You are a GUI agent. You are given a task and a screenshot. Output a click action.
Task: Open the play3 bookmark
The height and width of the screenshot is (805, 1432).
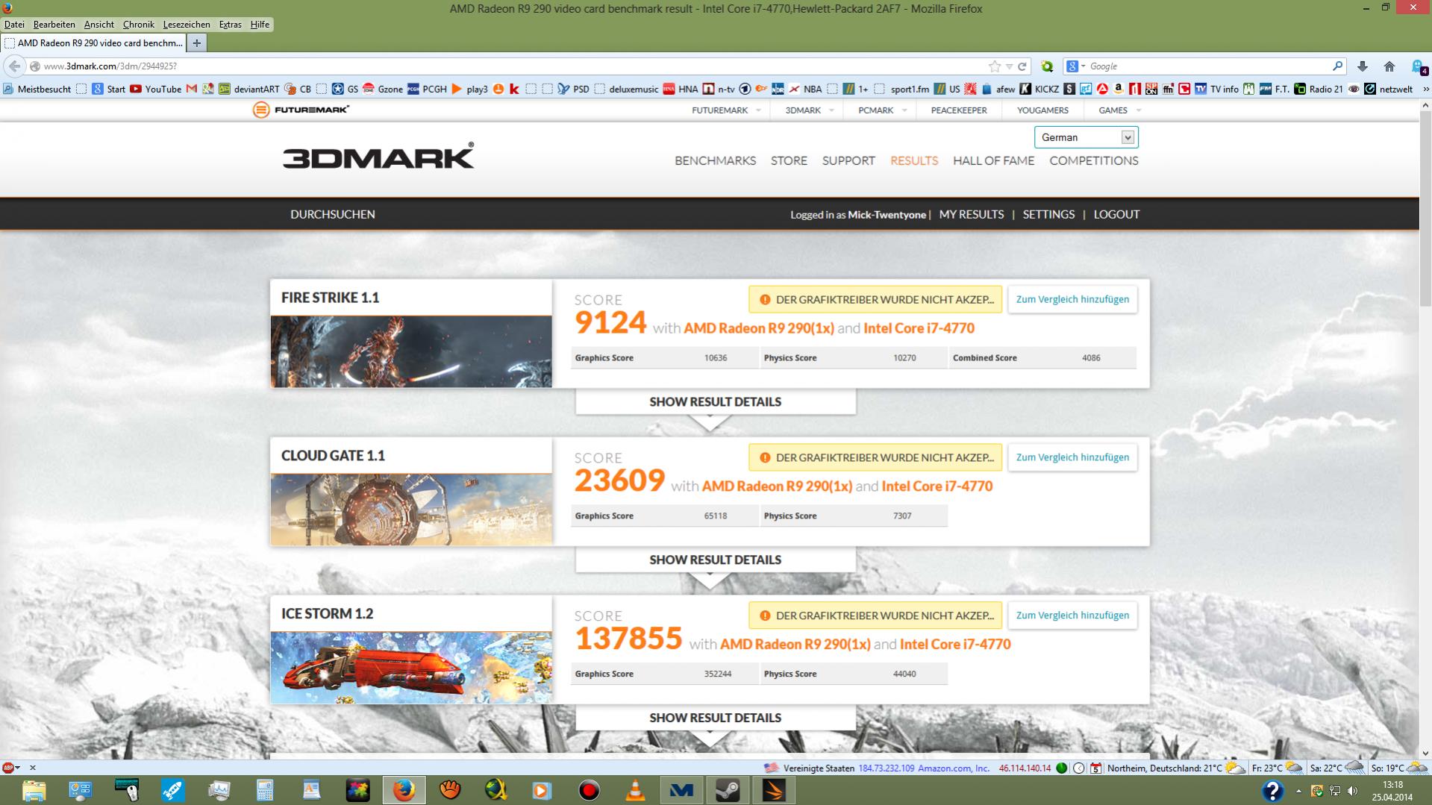pos(469,89)
